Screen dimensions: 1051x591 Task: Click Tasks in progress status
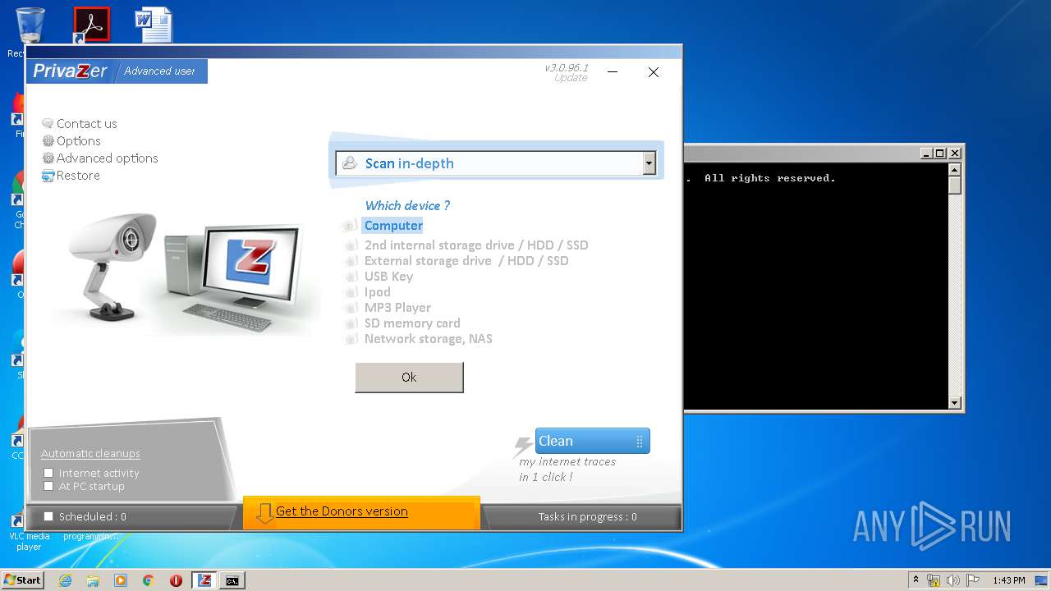[587, 517]
